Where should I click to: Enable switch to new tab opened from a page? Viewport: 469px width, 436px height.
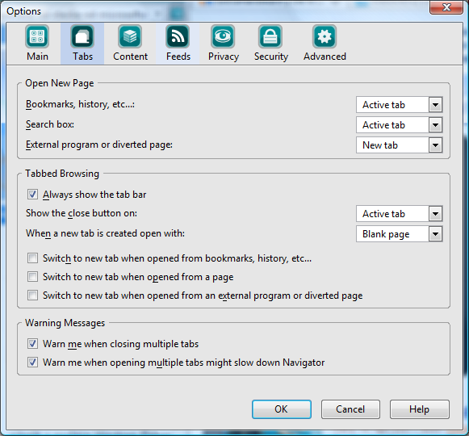(32, 276)
